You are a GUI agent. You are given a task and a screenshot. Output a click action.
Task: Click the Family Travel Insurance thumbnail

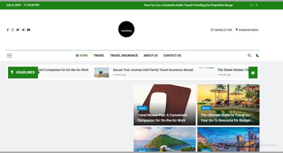pyautogui.click(x=102, y=73)
